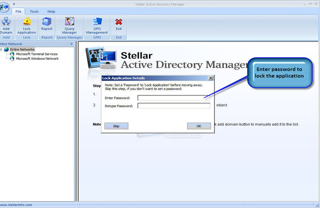The image size is (320, 208).
Task: Collapse the Entire Networks tree node
Action: (x=1, y=49)
